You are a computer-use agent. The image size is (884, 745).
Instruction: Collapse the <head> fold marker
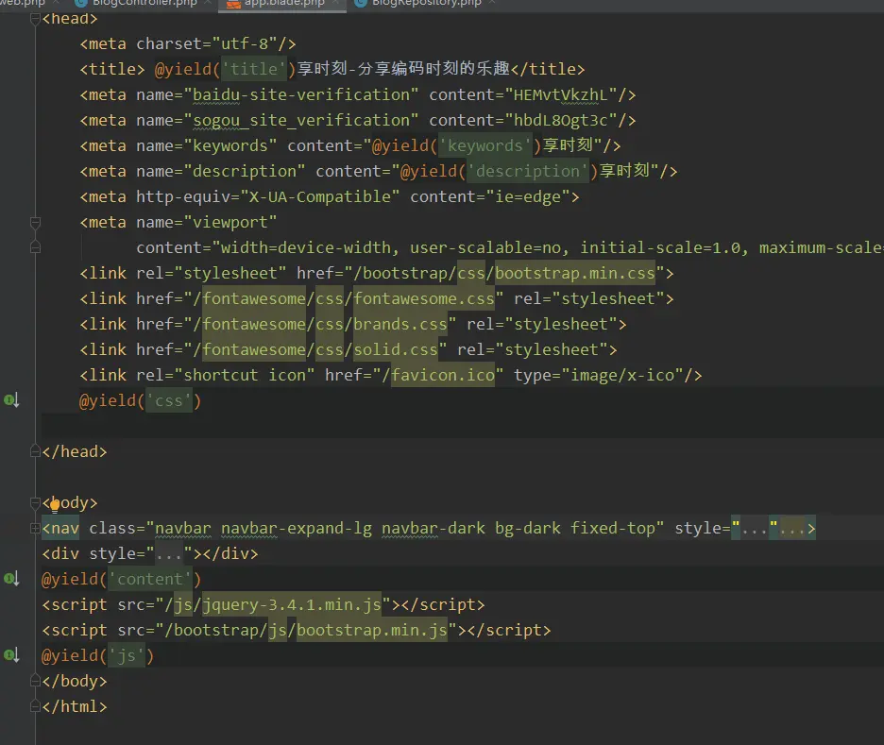pyautogui.click(x=35, y=19)
